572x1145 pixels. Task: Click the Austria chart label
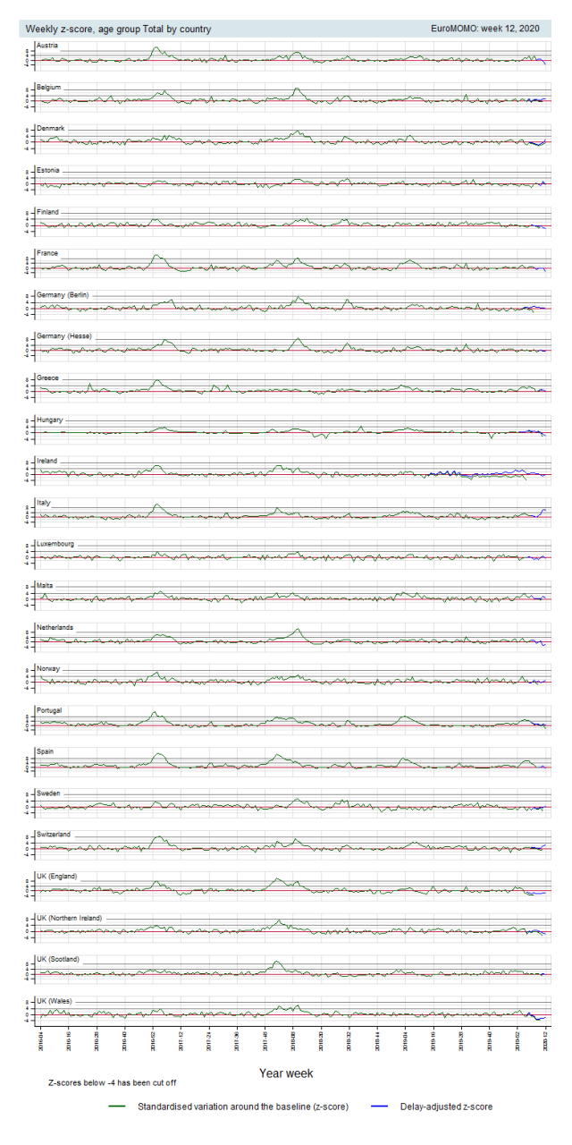pos(46,46)
